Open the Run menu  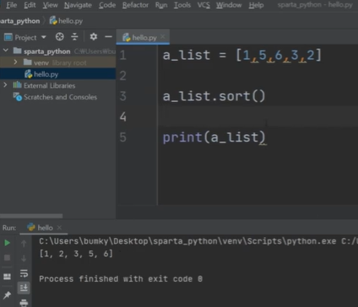(x=161, y=5)
